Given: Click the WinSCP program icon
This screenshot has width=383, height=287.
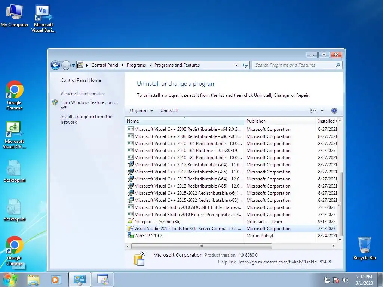Looking at the screenshot, I should pyautogui.click(x=131, y=235).
